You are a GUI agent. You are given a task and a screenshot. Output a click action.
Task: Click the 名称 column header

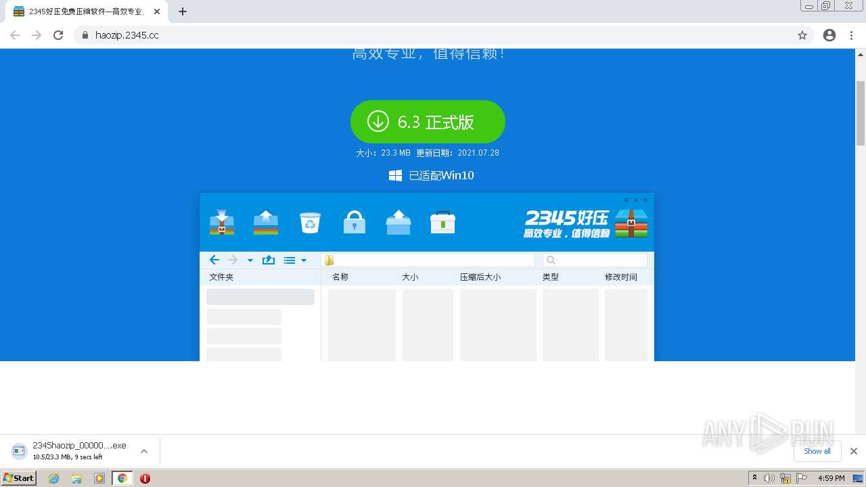coord(340,277)
